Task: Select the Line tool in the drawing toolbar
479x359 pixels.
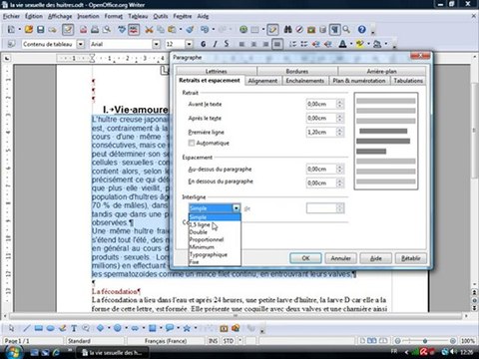Action: [x=26, y=328]
